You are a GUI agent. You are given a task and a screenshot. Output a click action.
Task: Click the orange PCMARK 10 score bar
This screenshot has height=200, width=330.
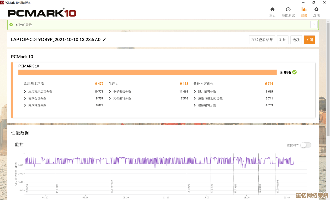(147, 72)
